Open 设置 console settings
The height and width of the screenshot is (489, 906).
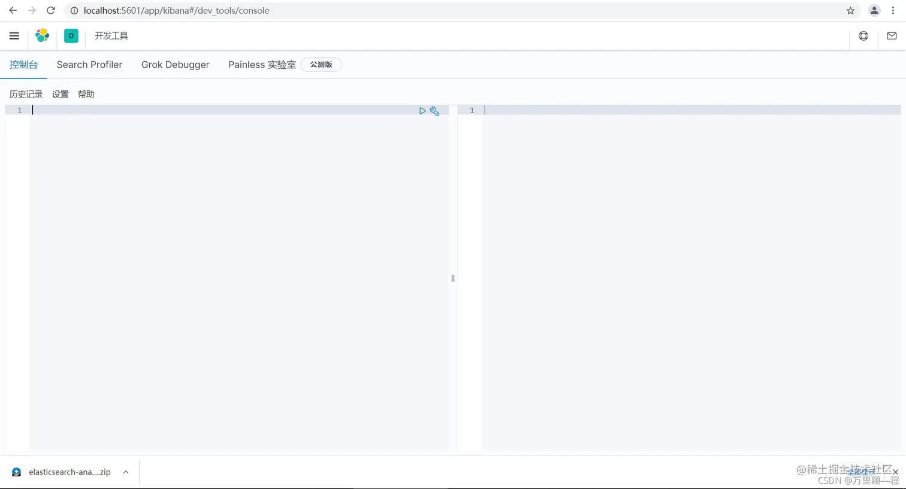pyautogui.click(x=60, y=94)
